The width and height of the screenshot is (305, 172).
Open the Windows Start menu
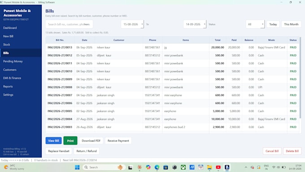click(x=77, y=168)
